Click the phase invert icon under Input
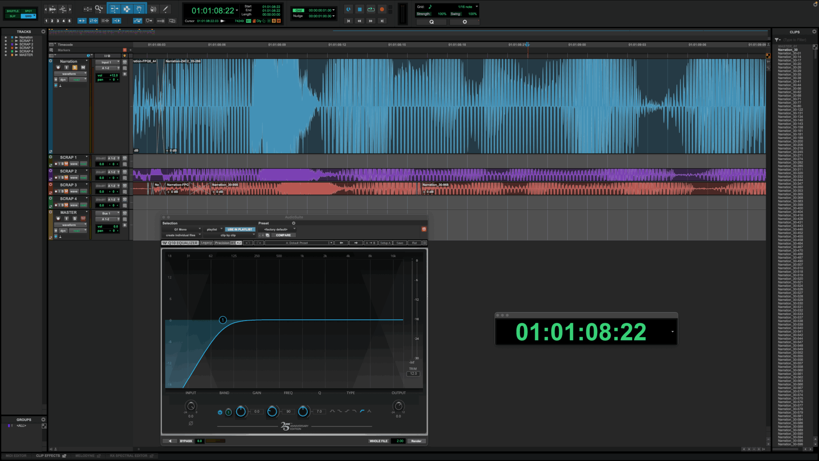Viewport: 819px width, 461px height. pos(191,423)
